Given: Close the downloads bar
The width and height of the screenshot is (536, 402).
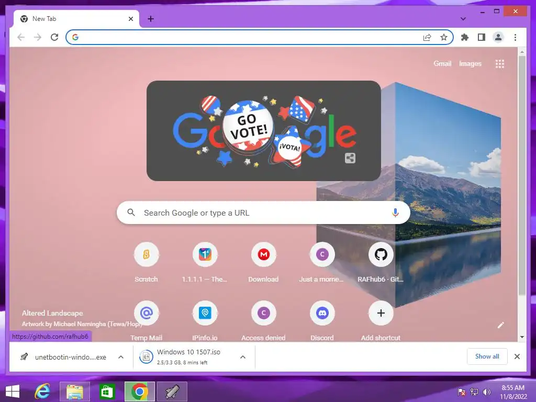Looking at the screenshot, I should (x=517, y=356).
